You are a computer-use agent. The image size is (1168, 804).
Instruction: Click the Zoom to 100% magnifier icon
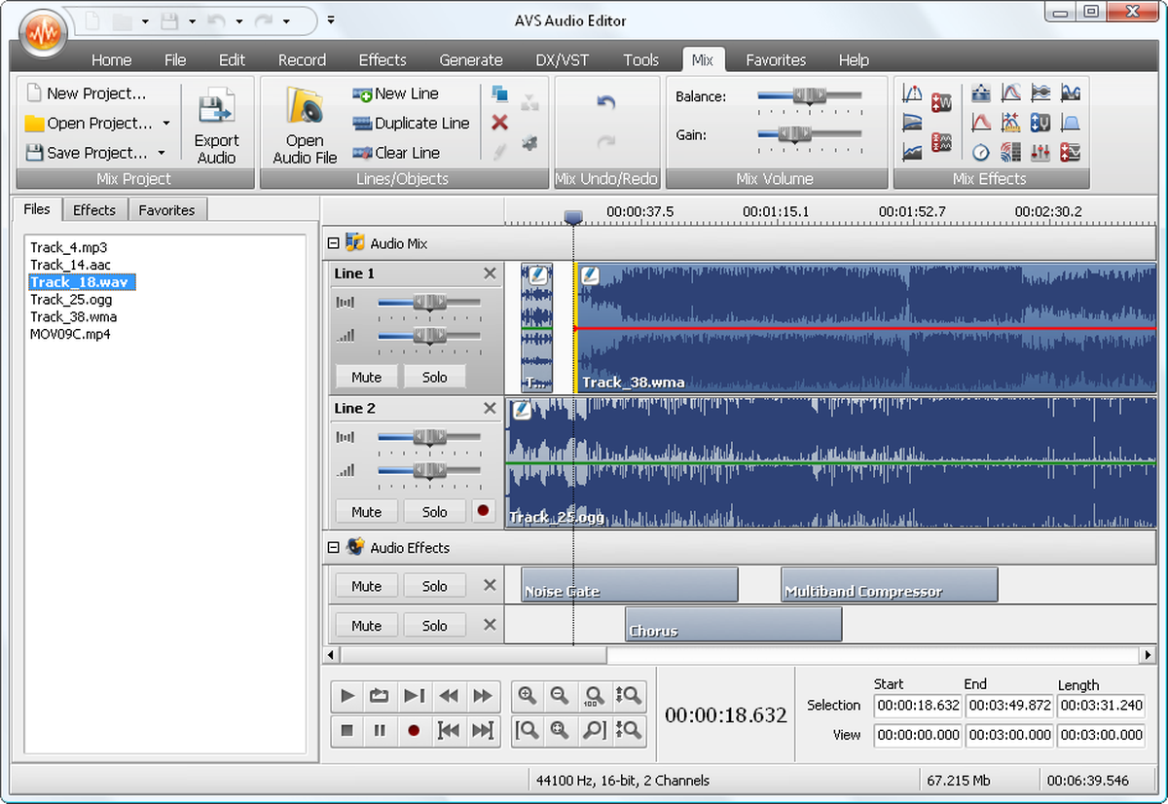[x=593, y=695]
